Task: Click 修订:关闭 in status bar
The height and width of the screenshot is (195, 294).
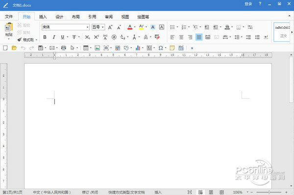Action: pyautogui.click(x=90, y=192)
